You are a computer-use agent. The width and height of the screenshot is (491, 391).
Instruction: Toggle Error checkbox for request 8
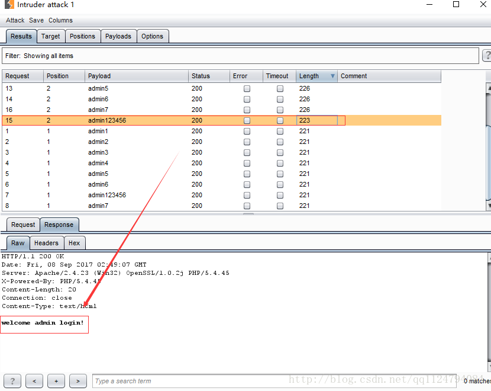(x=247, y=206)
